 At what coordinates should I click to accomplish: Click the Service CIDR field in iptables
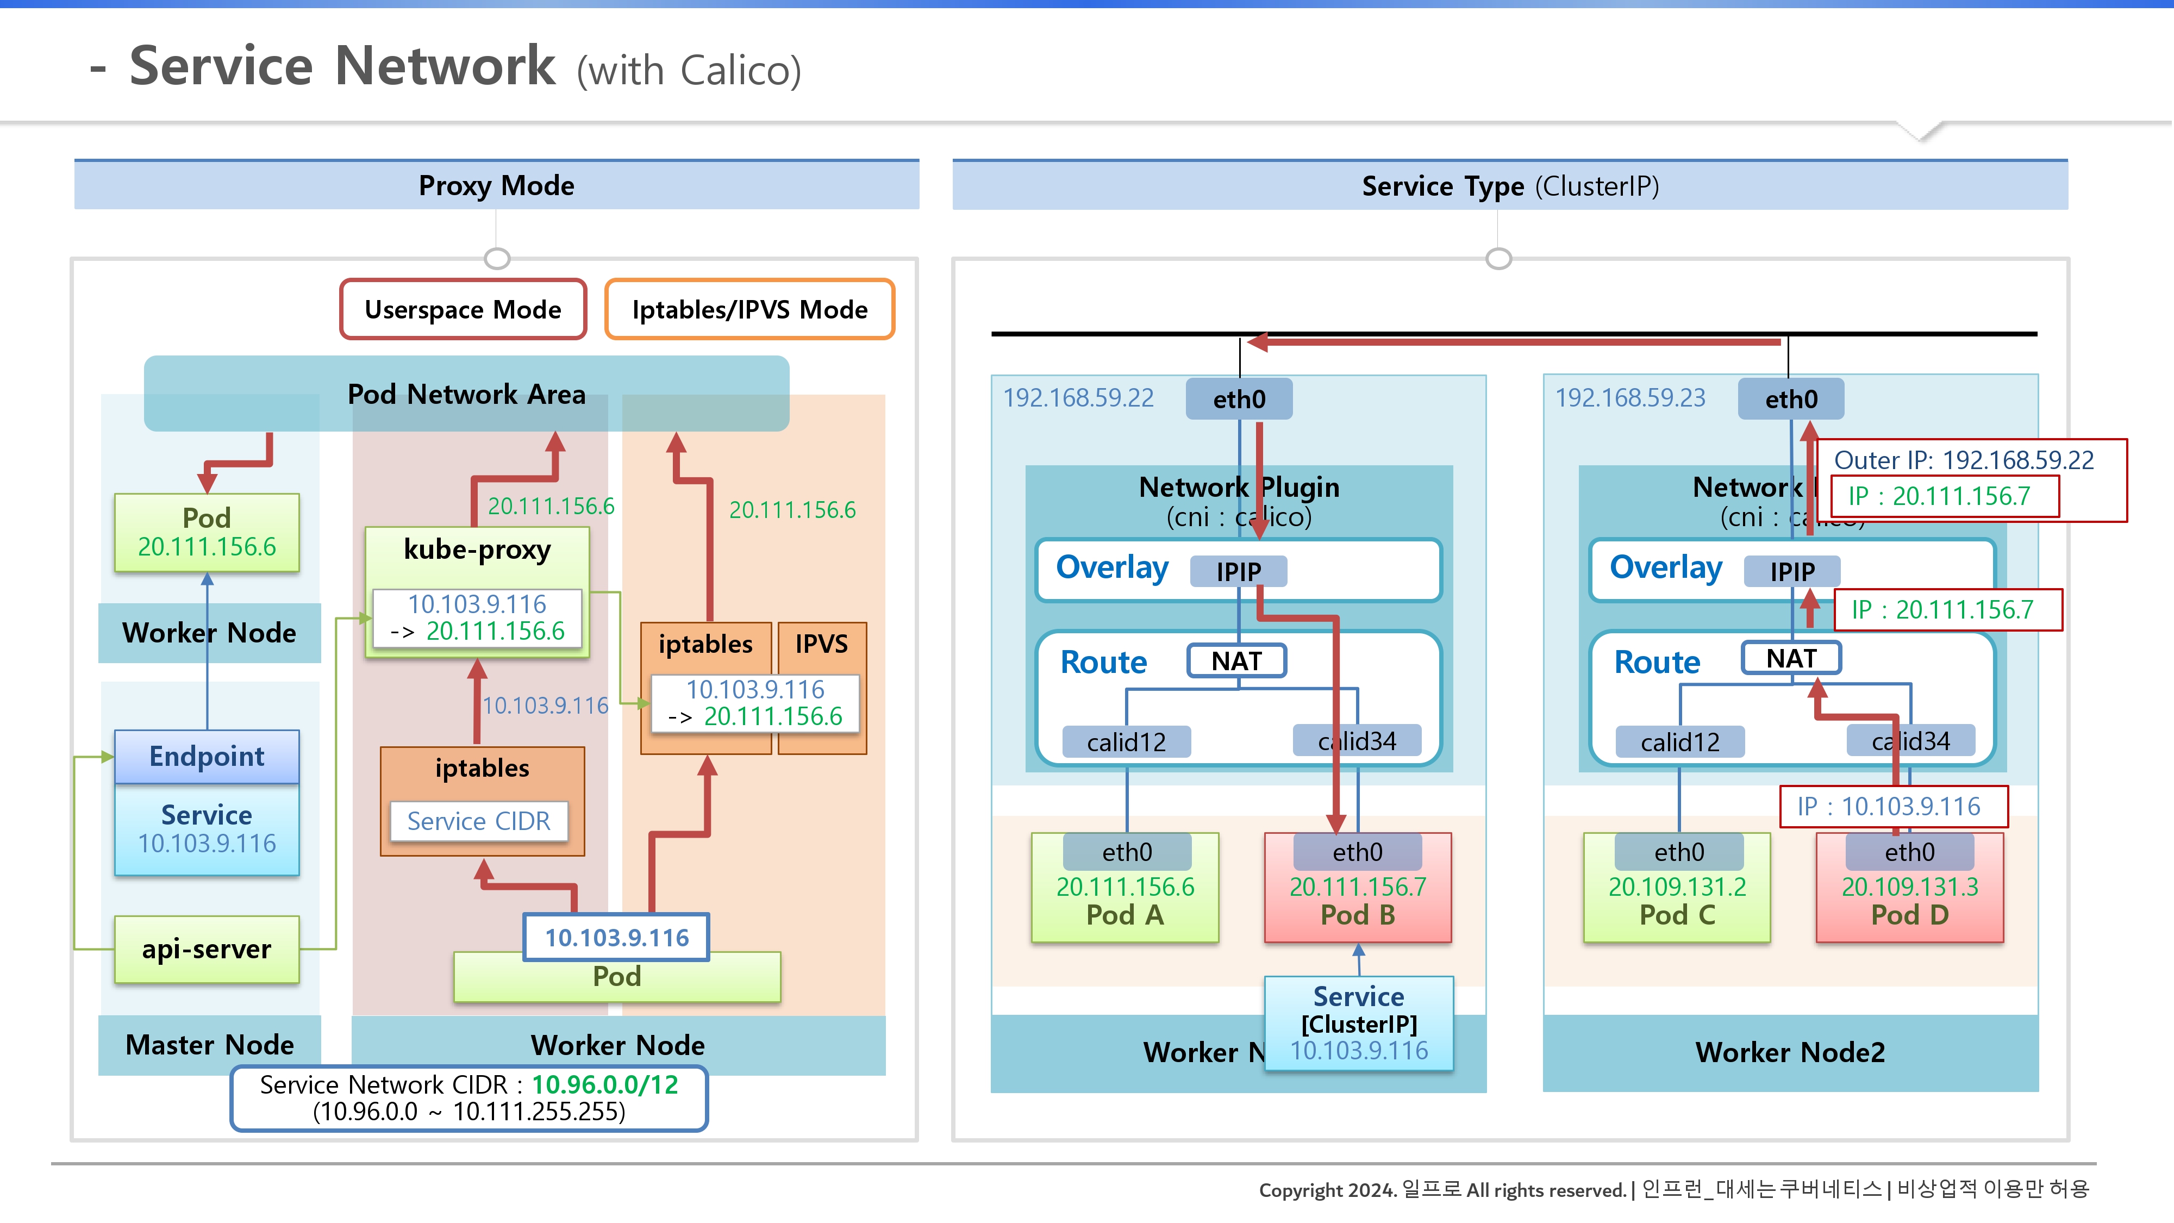point(478,821)
